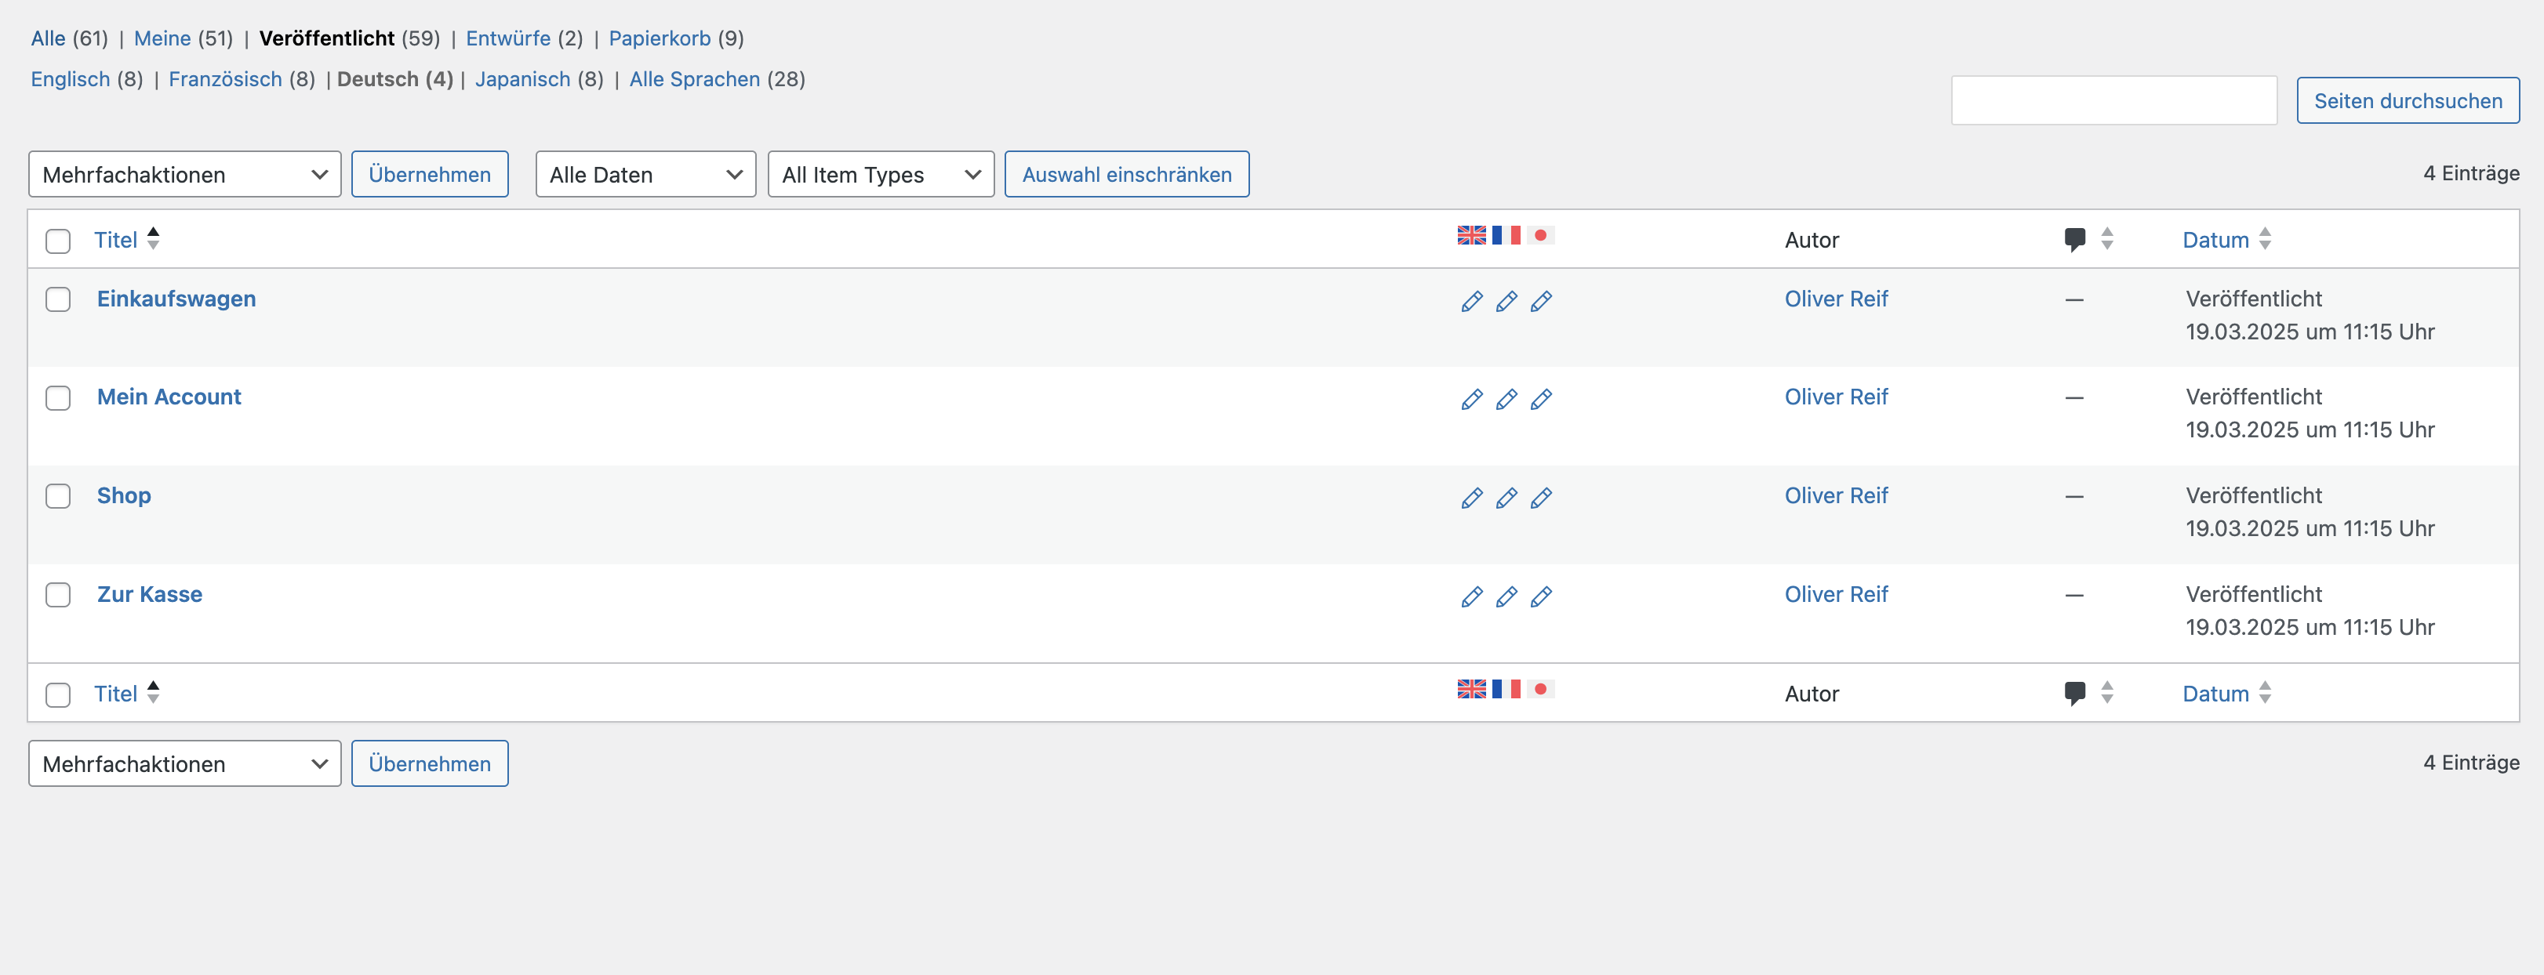Open All Item Types dropdown
This screenshot has height=975, width=2544.
point(881,175)
